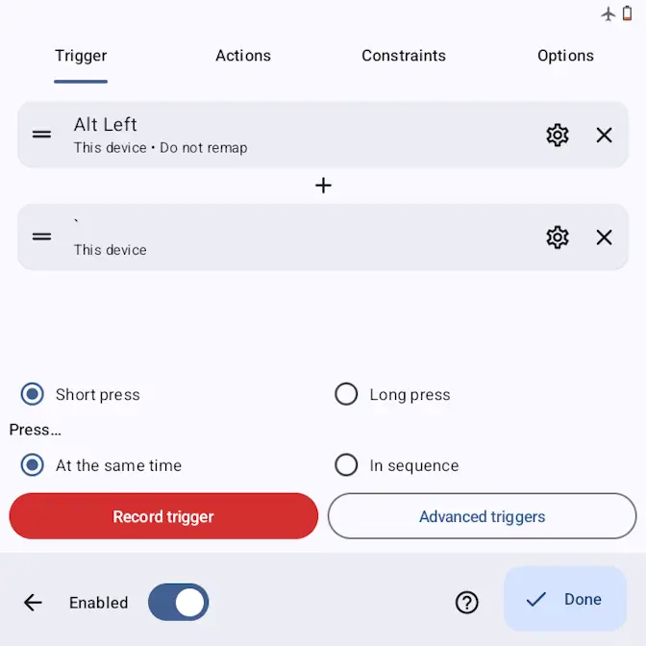
Task: Grab drag handle of backtick key row
Action: 41,236
